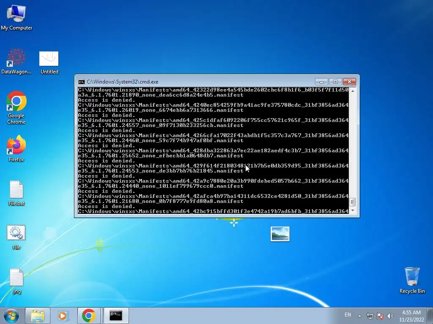This screenshot has width=433, height=324.
Task: Select the .jng file on desktop
Action: point(16,281)
